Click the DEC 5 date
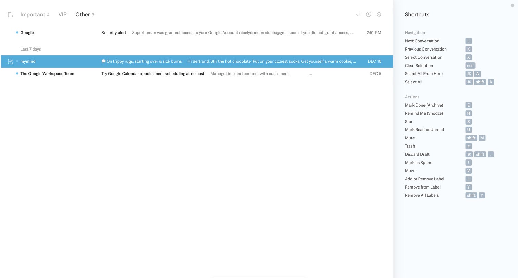This screenshot has height=278, width=518. 375,74
